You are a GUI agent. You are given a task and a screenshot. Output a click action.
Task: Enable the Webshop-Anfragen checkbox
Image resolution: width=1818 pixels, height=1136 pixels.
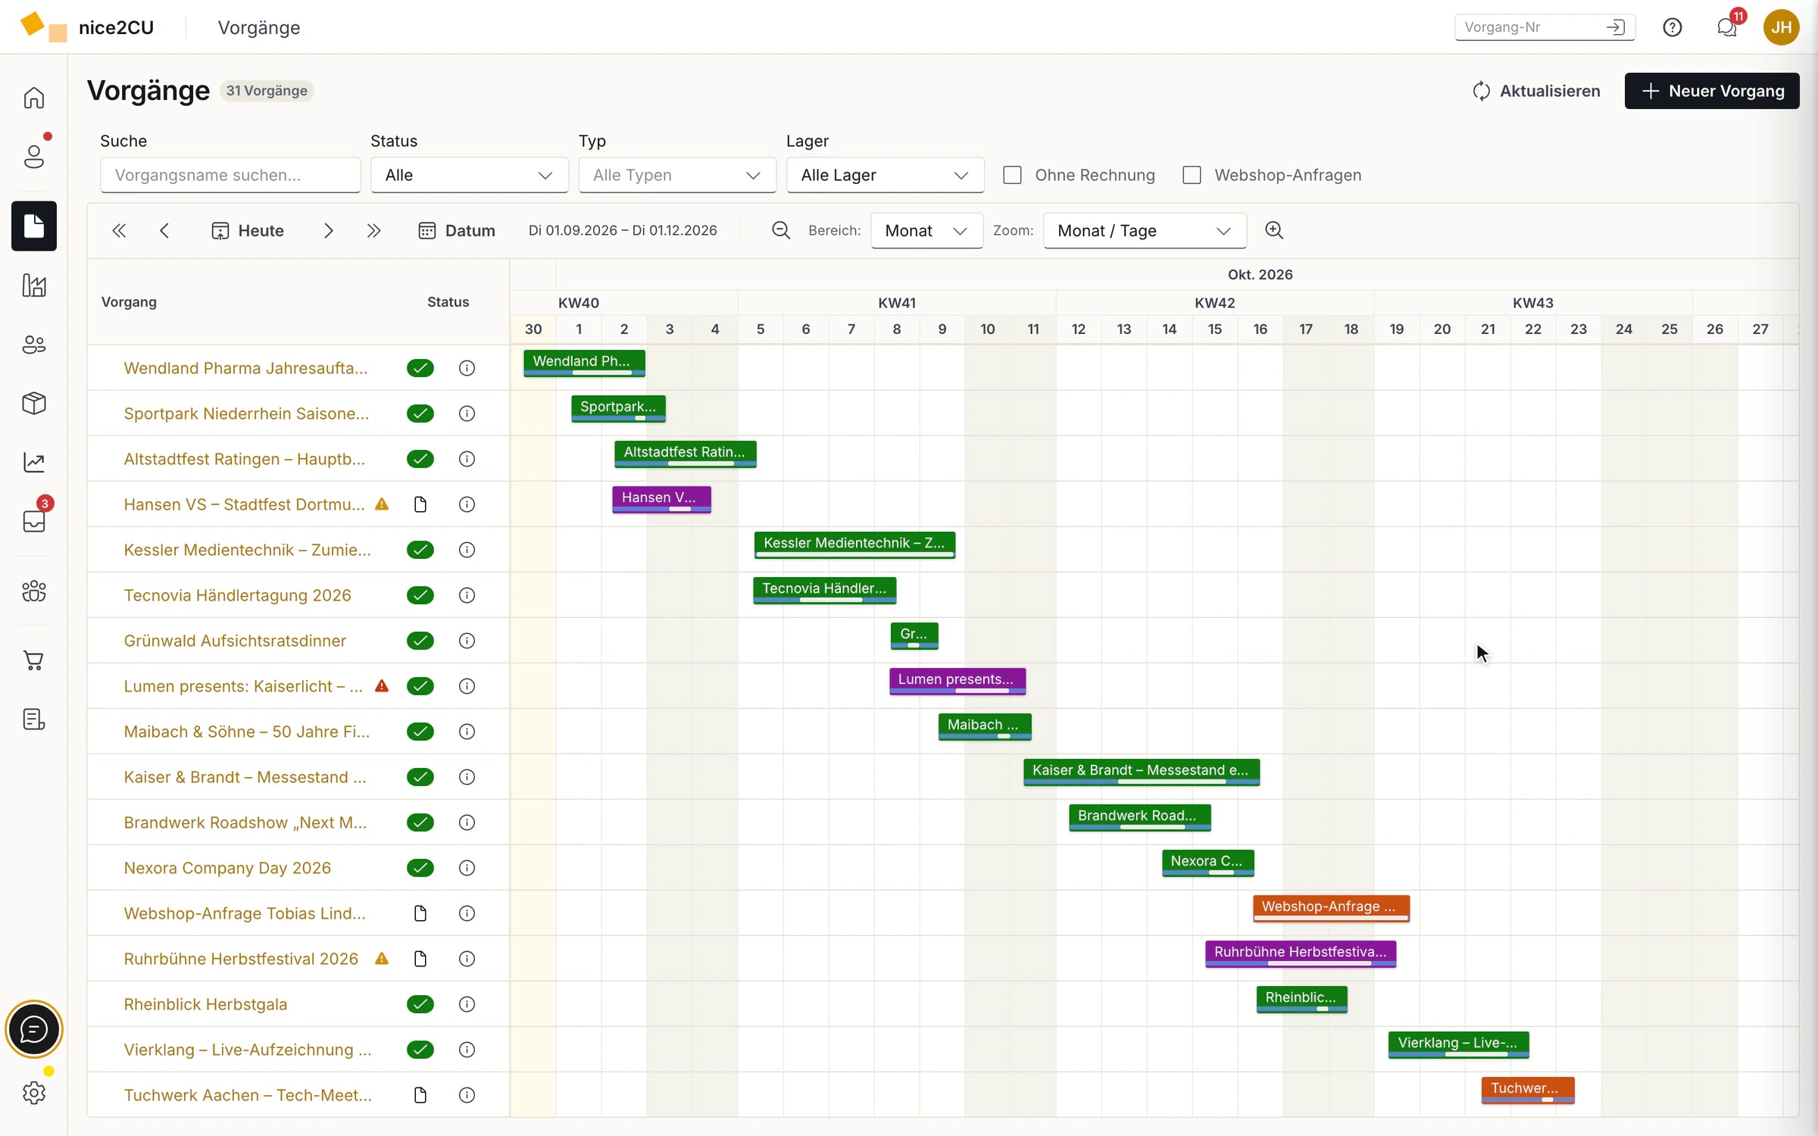pyautogui.click(x=1192, y=175)
